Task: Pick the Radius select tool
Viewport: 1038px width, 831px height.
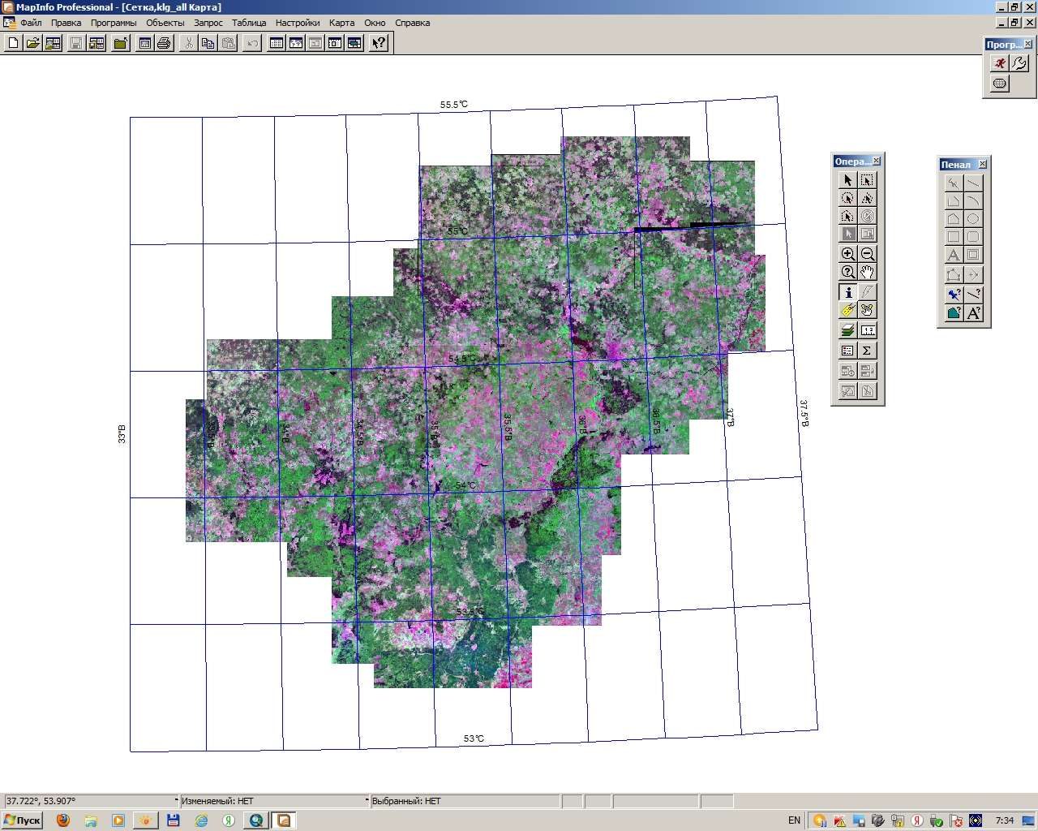Action: pyautogui.click(x=847, y=198)
